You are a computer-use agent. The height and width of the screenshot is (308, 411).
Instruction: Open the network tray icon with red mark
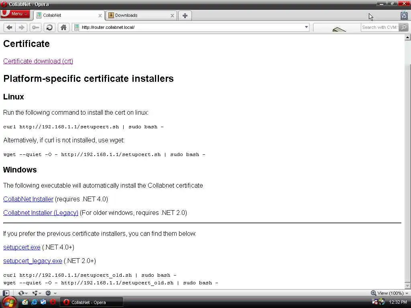point(375,302)
